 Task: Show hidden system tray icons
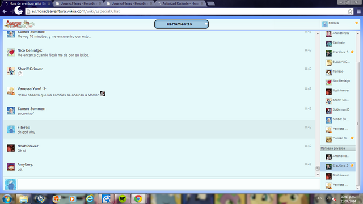pos(327,198)
